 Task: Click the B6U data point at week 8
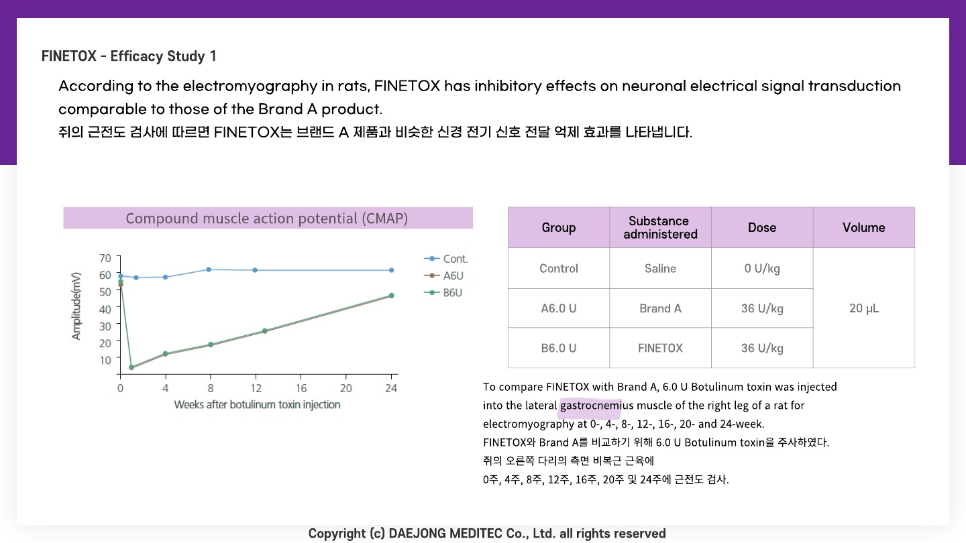(x=210, y=345)
